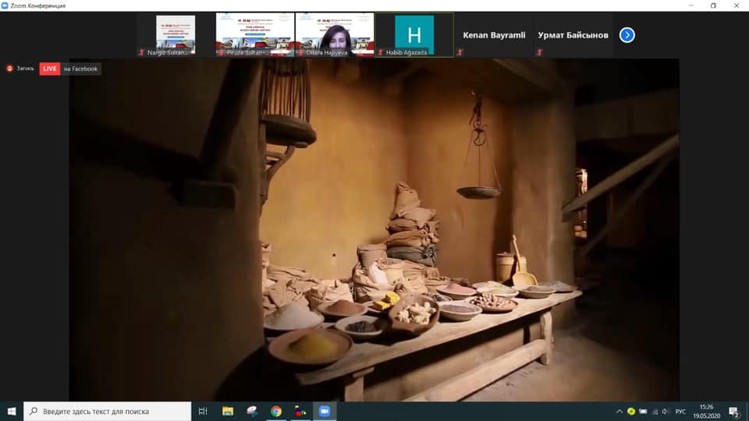The height and width of the screenshot is (421, 749).
Task: Open Task View from the taskbar
Action: click(x=203, y=411)
